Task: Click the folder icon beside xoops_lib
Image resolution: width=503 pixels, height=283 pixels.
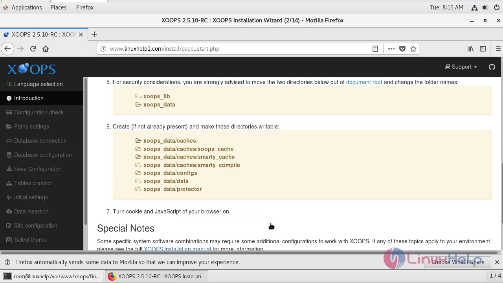Action: 138,96
